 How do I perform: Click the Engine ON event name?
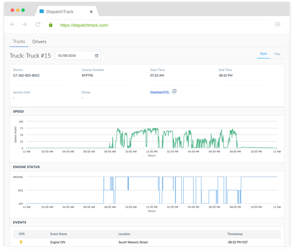click(58, 242)
